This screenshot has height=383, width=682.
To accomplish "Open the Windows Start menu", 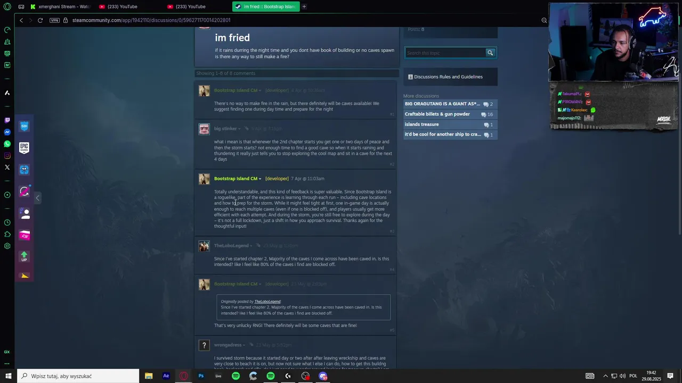I will point(8,376).
